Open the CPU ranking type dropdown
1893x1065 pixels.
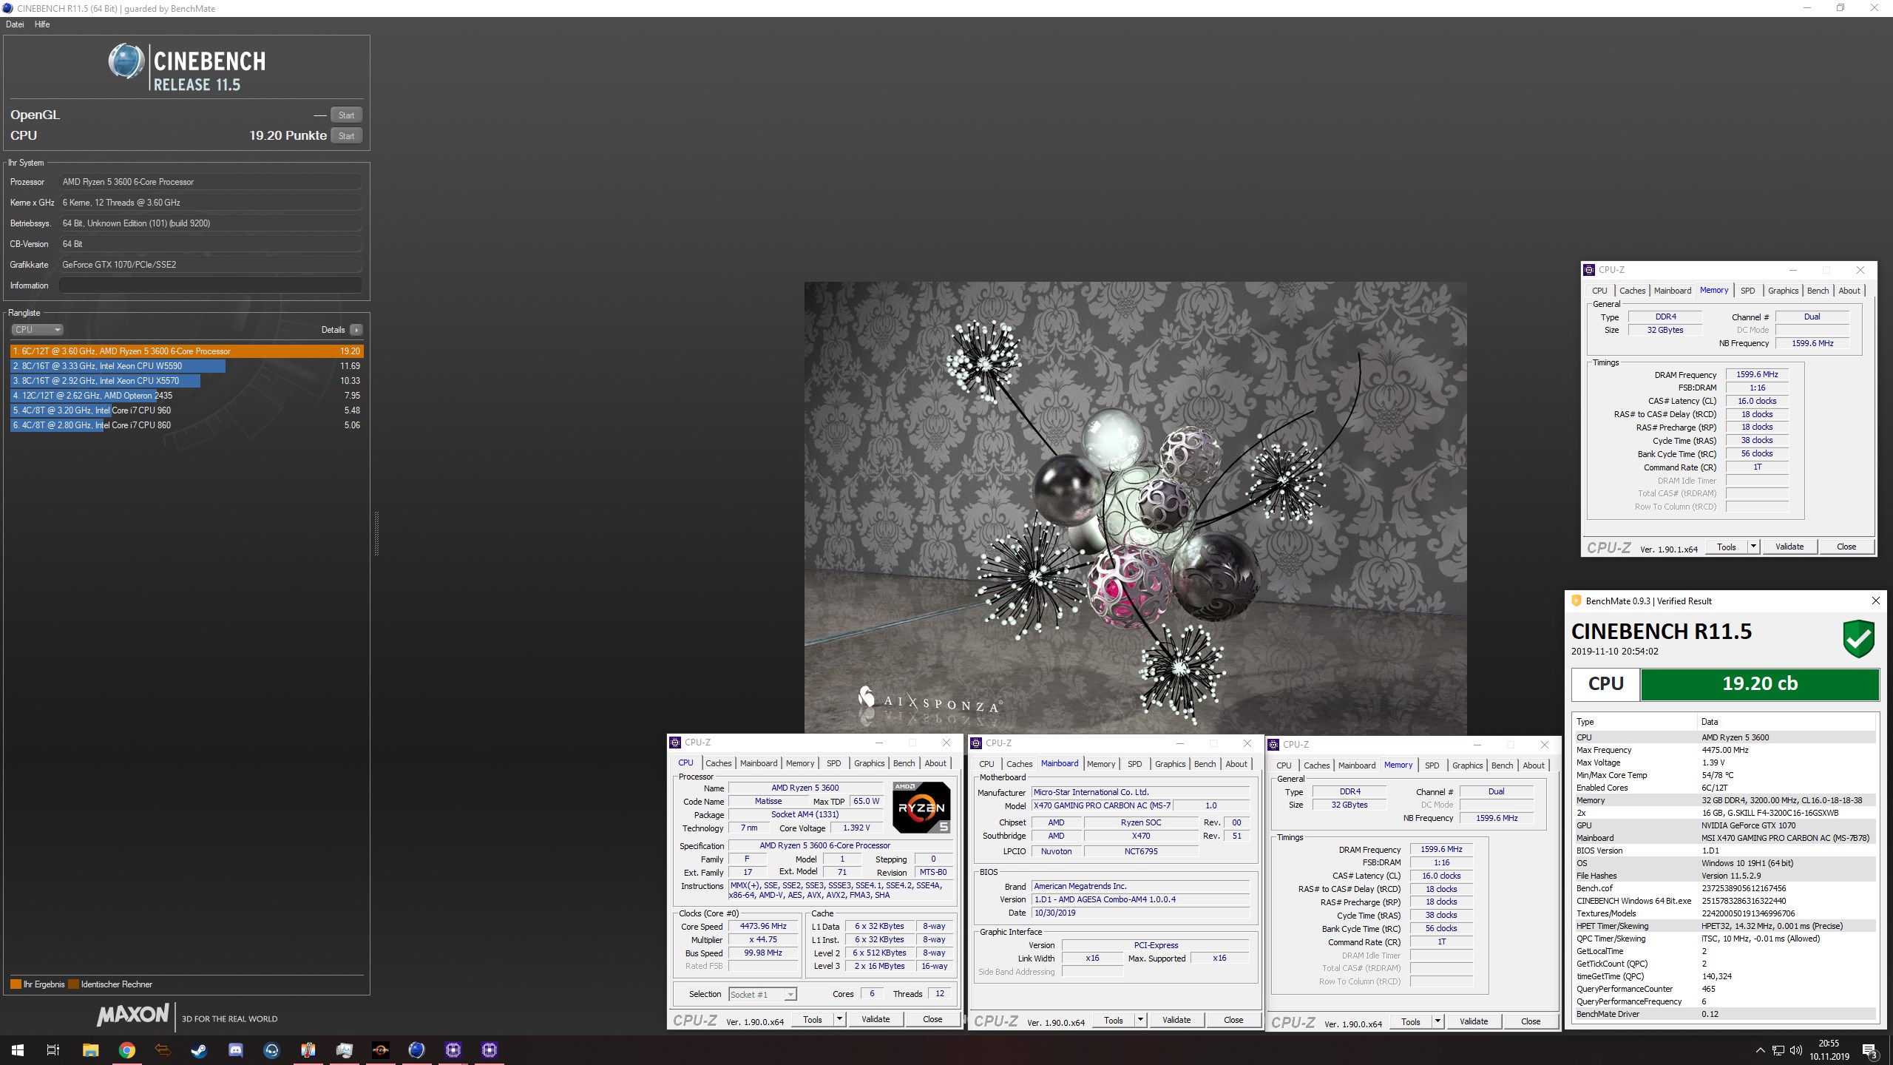pyautogui.click(x=37, y=330)
